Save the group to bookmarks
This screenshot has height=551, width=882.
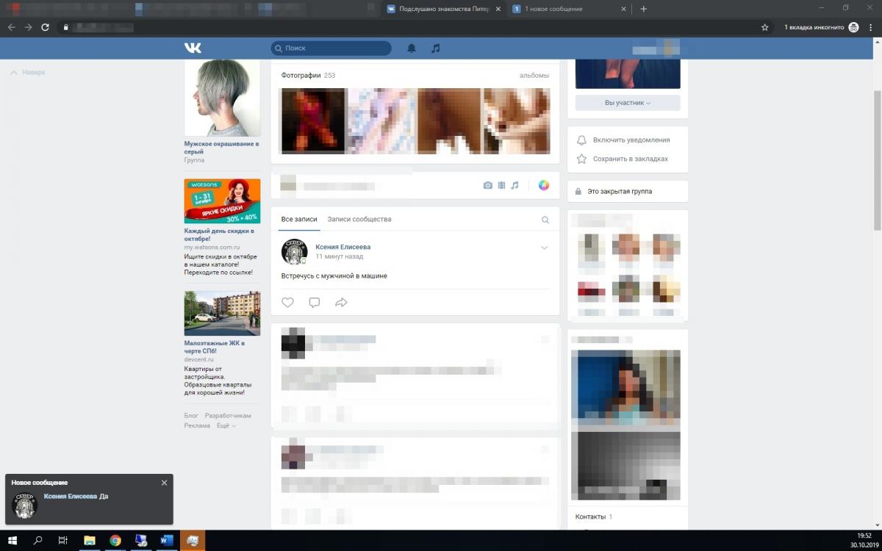pyautogui.click(x=630, y=159)
